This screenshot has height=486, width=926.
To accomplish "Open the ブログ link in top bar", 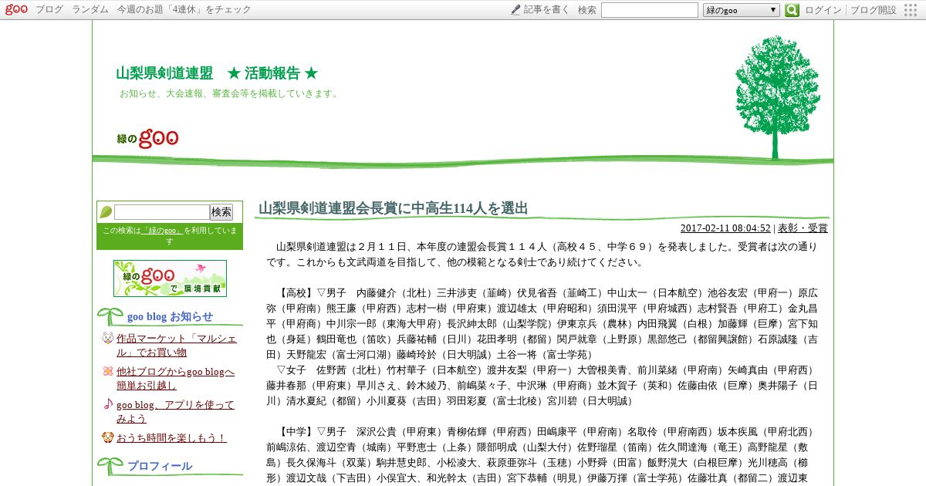I will (49, 10).
